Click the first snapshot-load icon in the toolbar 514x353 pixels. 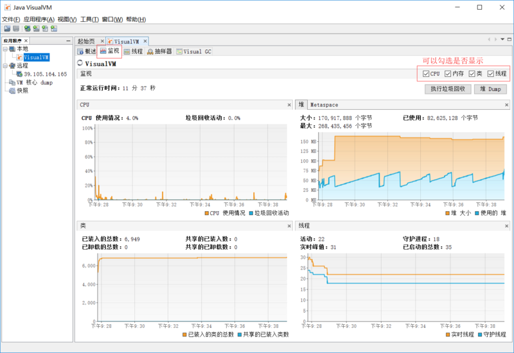(7, 28)
